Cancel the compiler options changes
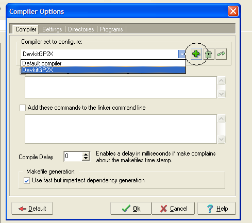Image resolution: width=252 pixels, height=223 pixels. click(173, 209)
